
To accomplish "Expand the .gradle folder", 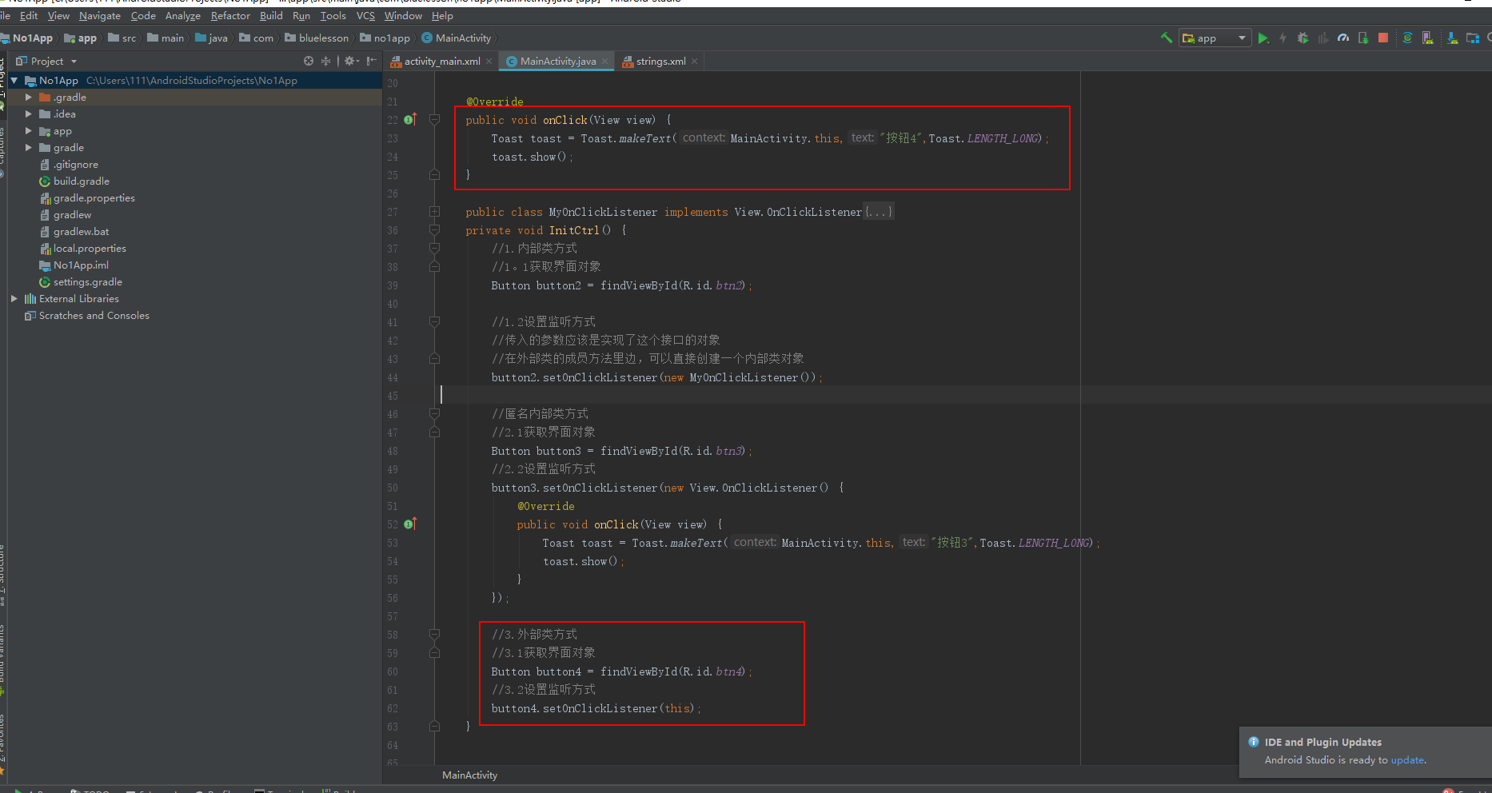I will [29, 98].
